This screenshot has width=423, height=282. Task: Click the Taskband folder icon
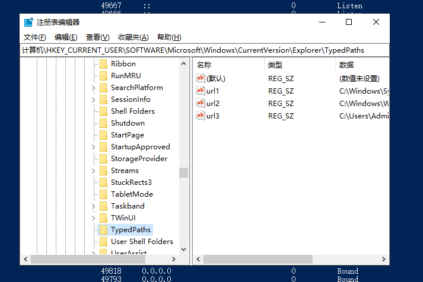point(104,206)
